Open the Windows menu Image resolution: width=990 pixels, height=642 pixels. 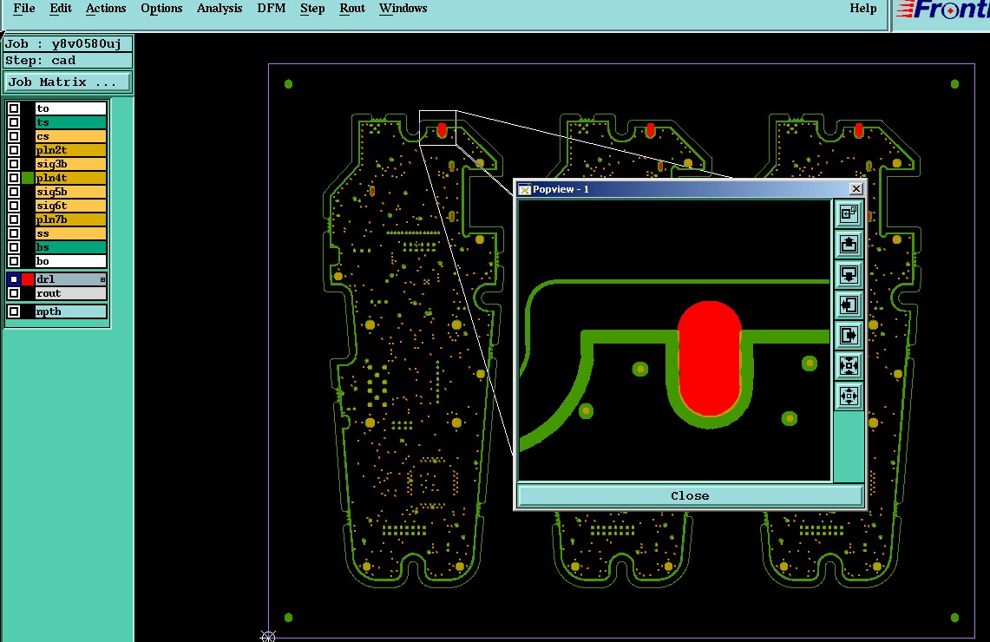click(x=403, y=8)
